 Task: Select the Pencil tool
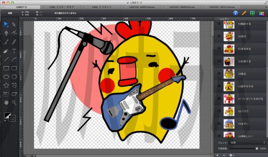[x=14, y=42]
